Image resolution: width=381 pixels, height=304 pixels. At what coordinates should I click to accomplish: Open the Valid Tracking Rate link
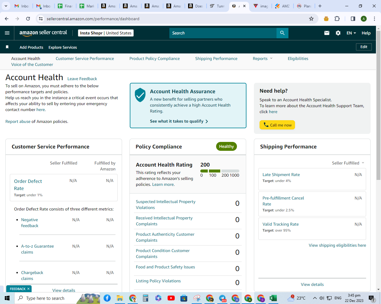coord(280,224)
